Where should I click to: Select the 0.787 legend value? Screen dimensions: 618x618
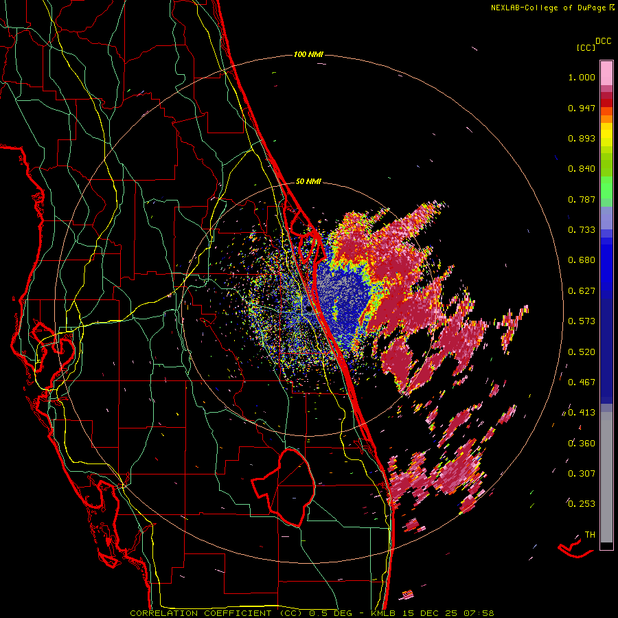(582, 199)
